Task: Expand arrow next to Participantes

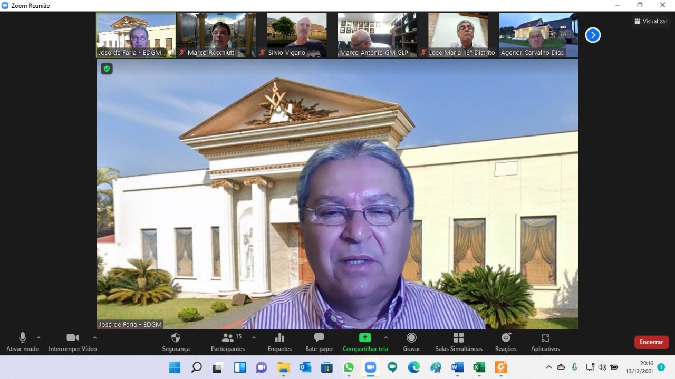Action: click(254, 337)
